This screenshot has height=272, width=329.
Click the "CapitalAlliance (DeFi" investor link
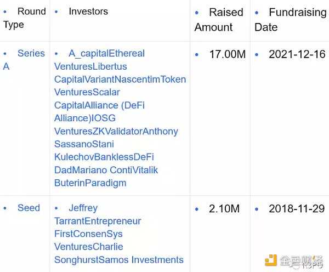(x=99, y=105)
